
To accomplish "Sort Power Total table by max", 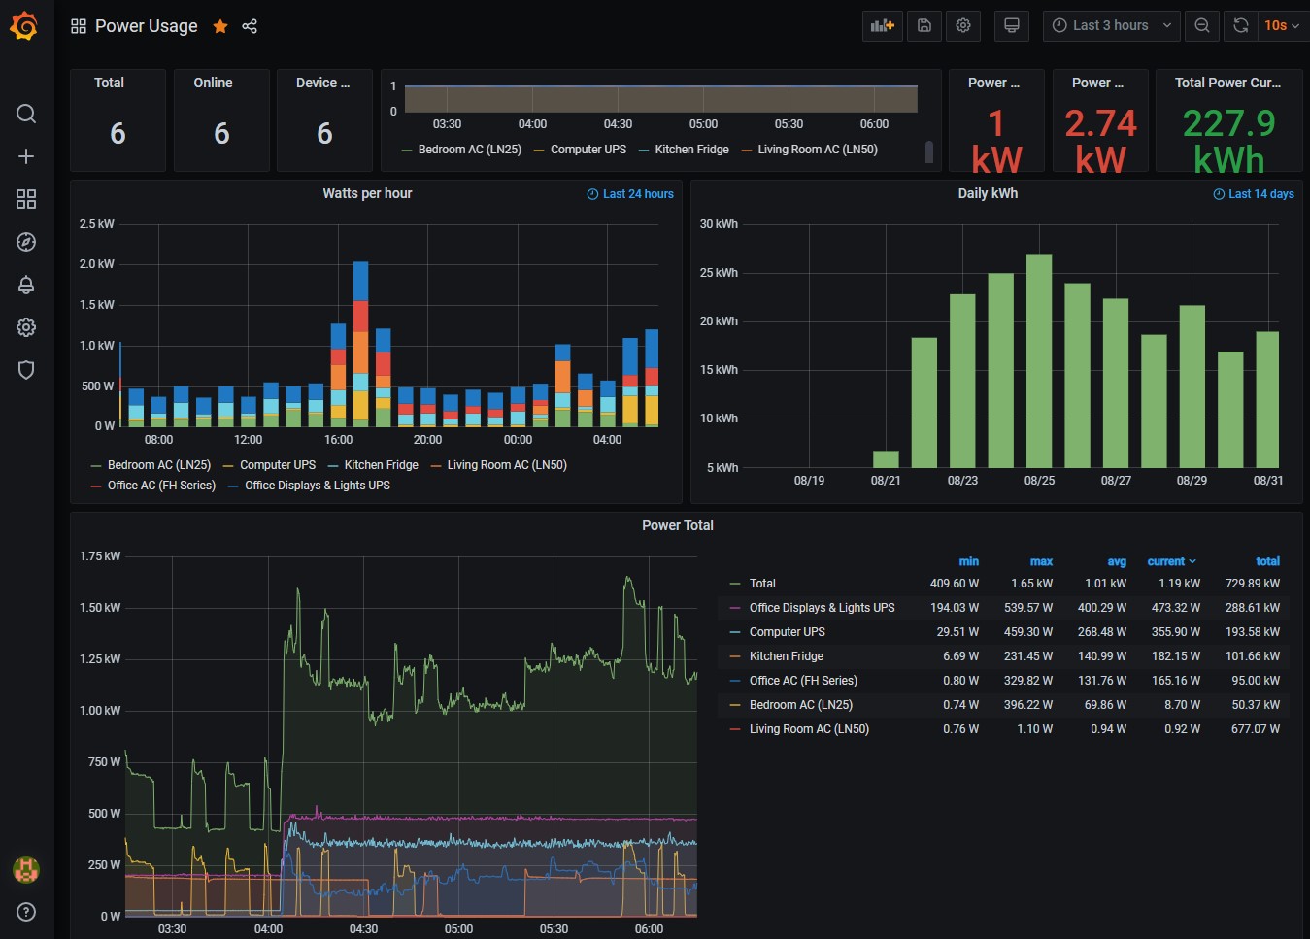I will [x=1041, y=561].
